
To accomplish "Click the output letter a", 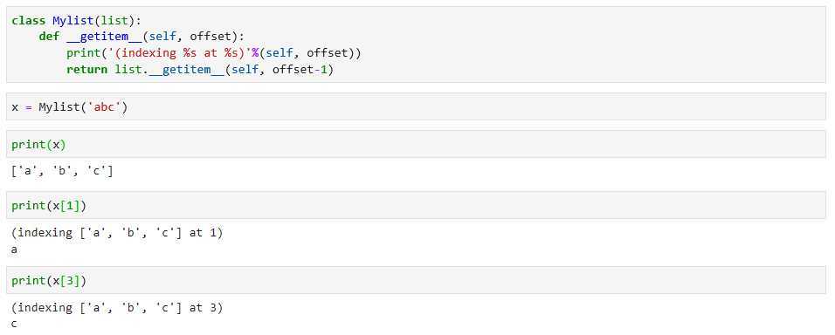I will (14, 250).
